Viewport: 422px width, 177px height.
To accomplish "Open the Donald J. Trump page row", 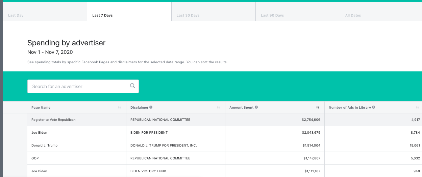I will [x=44, y=146].
